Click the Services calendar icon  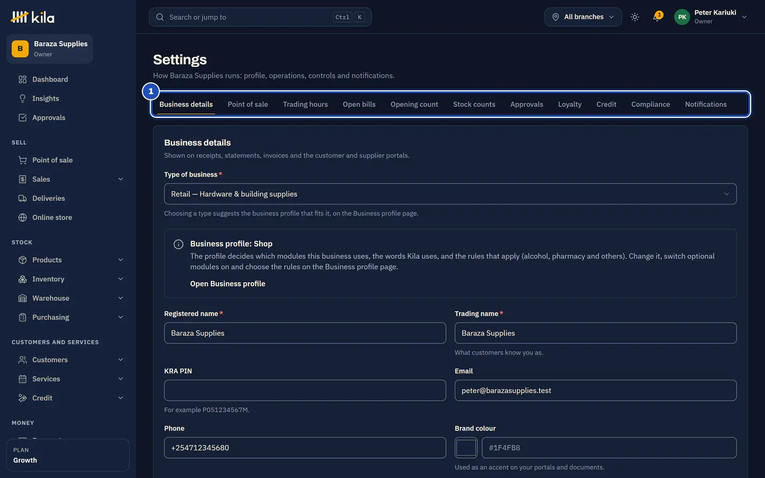tap(22, 379)
